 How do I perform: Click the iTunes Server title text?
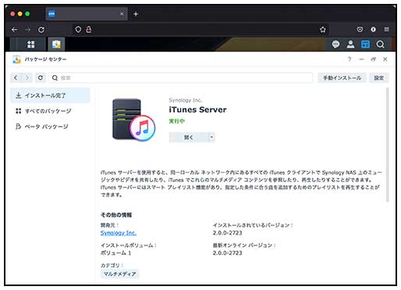pos(197,109)
